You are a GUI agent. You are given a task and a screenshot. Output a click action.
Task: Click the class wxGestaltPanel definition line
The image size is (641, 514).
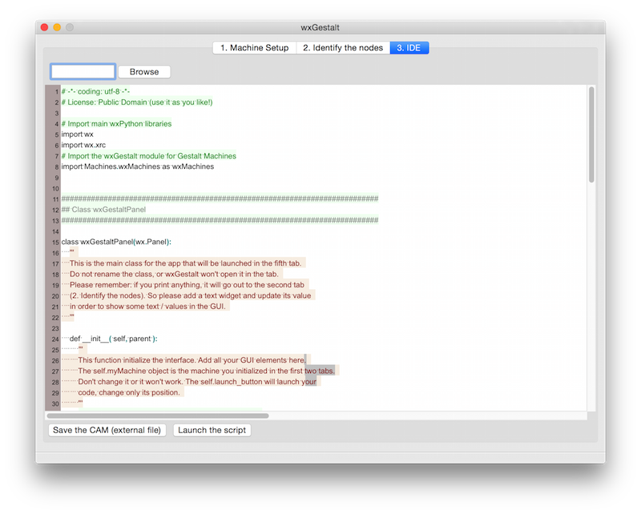(116, 242)
